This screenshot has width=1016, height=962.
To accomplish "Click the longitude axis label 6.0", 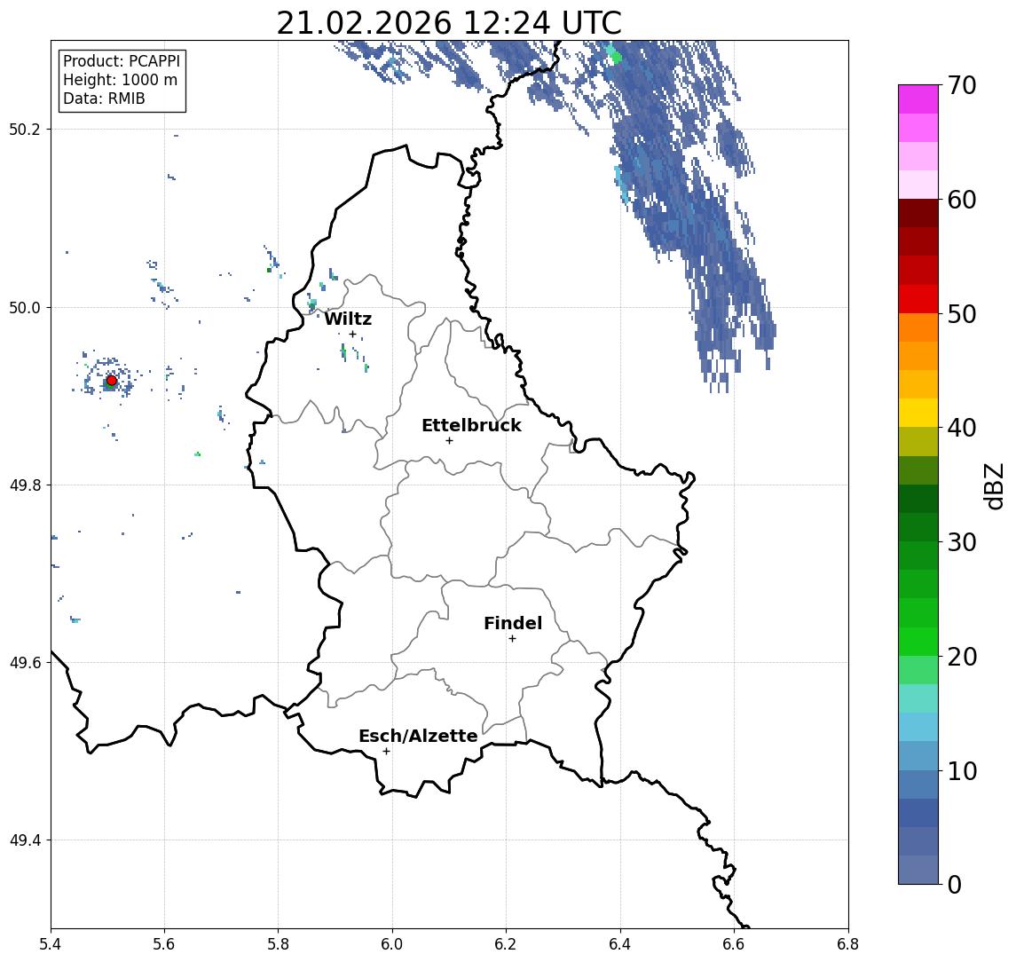I will tap(392, 944).
